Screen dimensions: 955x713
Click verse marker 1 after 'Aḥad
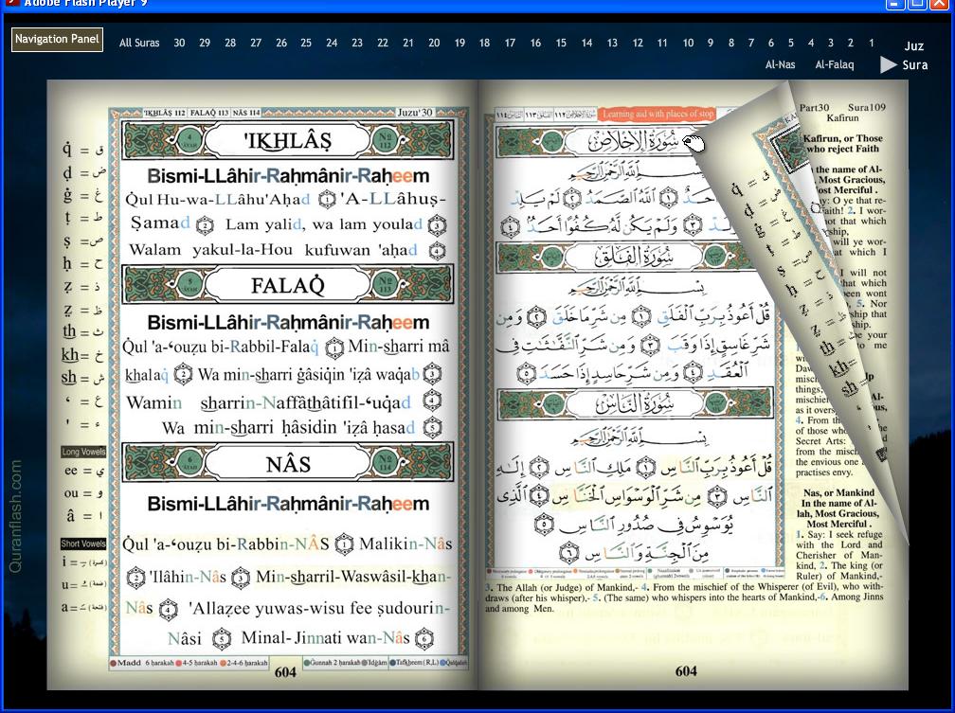coord(327,199)
